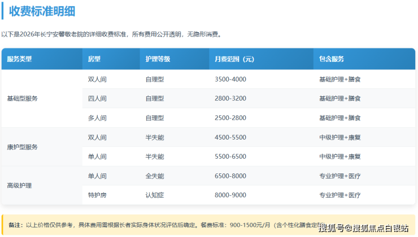Select the 护理等级 column header
Image resolution: width=418 pixels, height=237 pixels.
pyautogui.click(x=158, y=59)
